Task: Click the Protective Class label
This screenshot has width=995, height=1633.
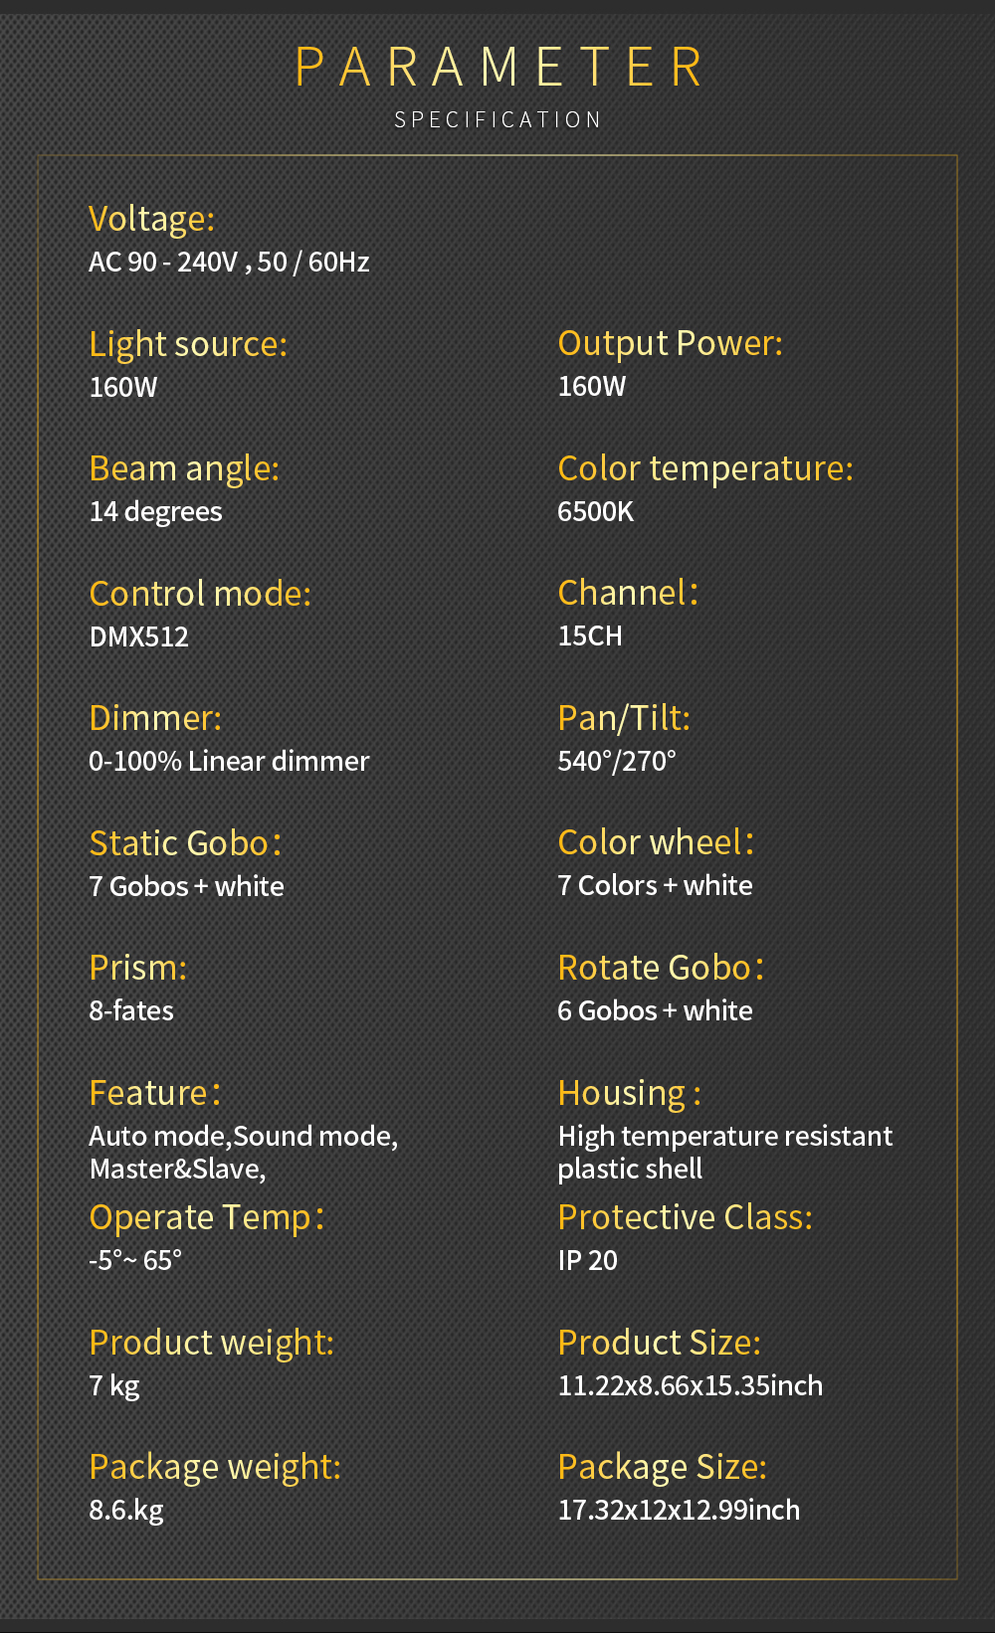Action: click(685, 1217)
